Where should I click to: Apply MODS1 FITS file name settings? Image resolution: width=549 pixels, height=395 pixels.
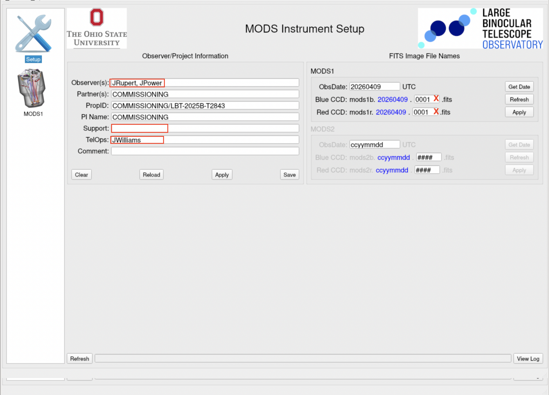pyautogui.click(x=519, y=112)
